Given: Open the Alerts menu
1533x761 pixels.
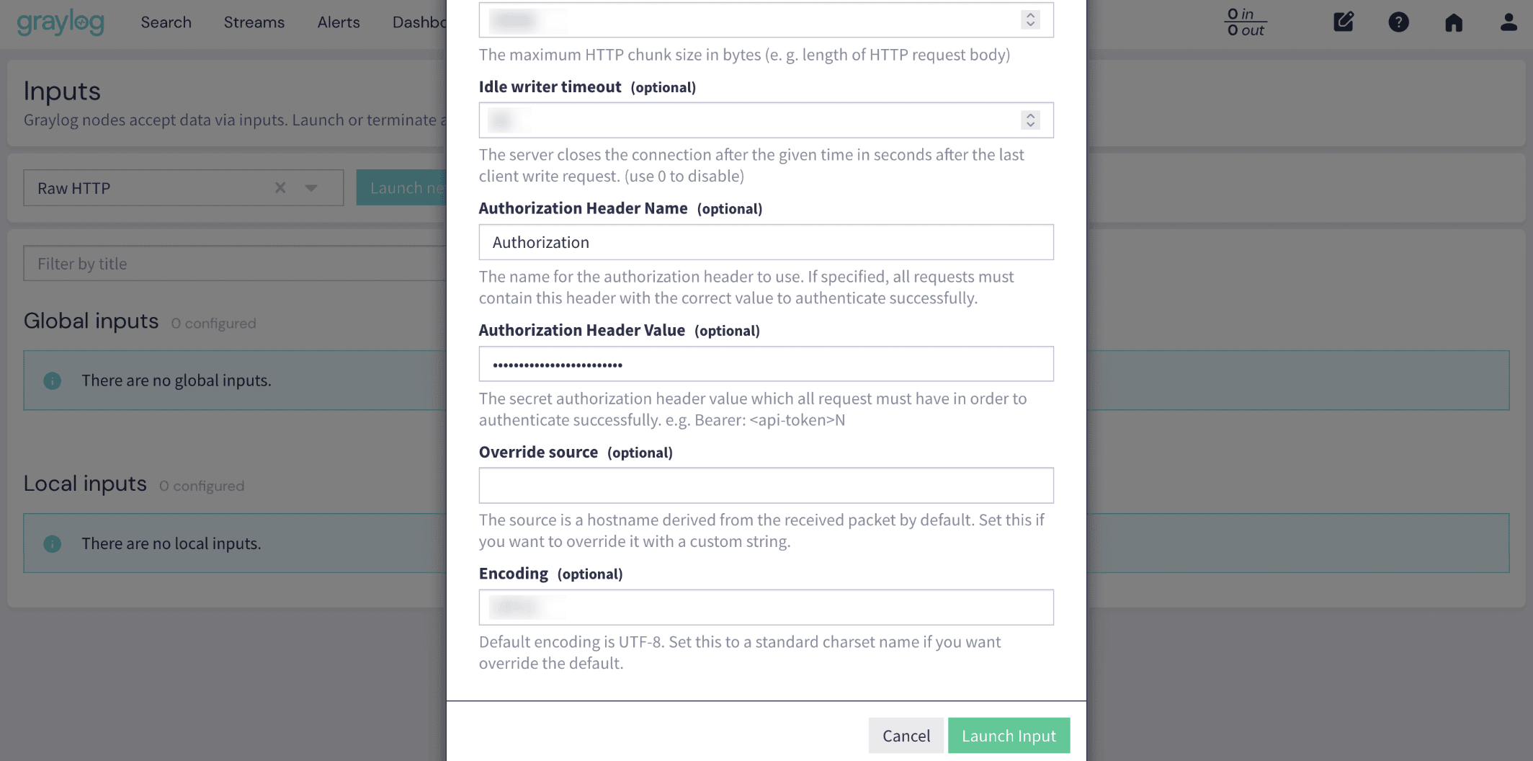Looking at the screenshot, I should 339,22.
